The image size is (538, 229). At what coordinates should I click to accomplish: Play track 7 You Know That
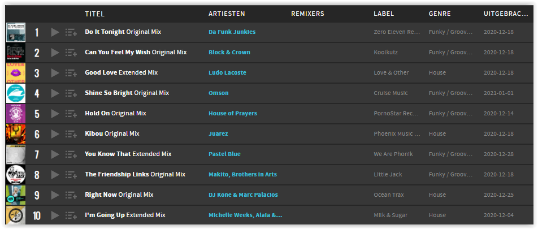click(55, 154)
